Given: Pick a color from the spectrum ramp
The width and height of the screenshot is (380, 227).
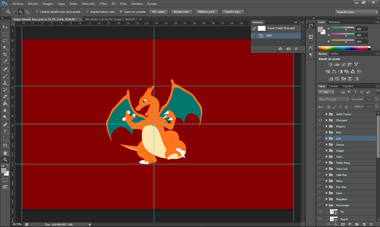Looking at the screenshot, I should click(x=344, y=48).
